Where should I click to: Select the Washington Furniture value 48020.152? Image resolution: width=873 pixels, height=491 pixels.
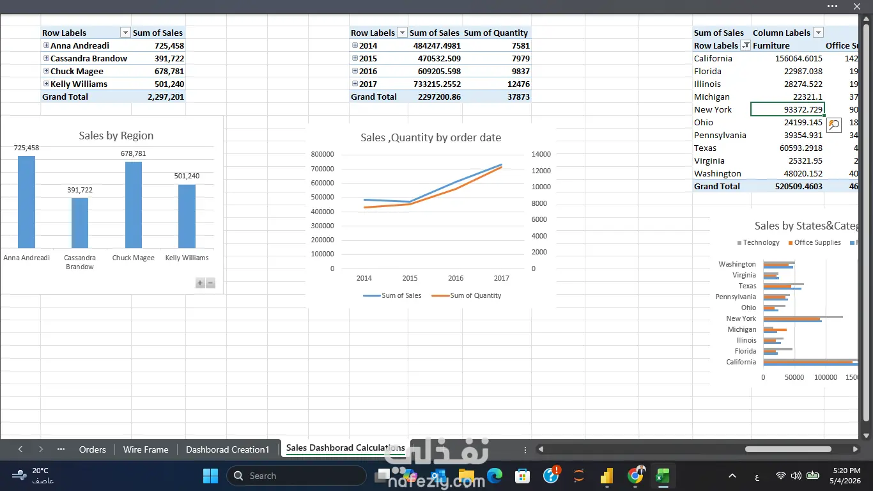click(x=787, y=173)
